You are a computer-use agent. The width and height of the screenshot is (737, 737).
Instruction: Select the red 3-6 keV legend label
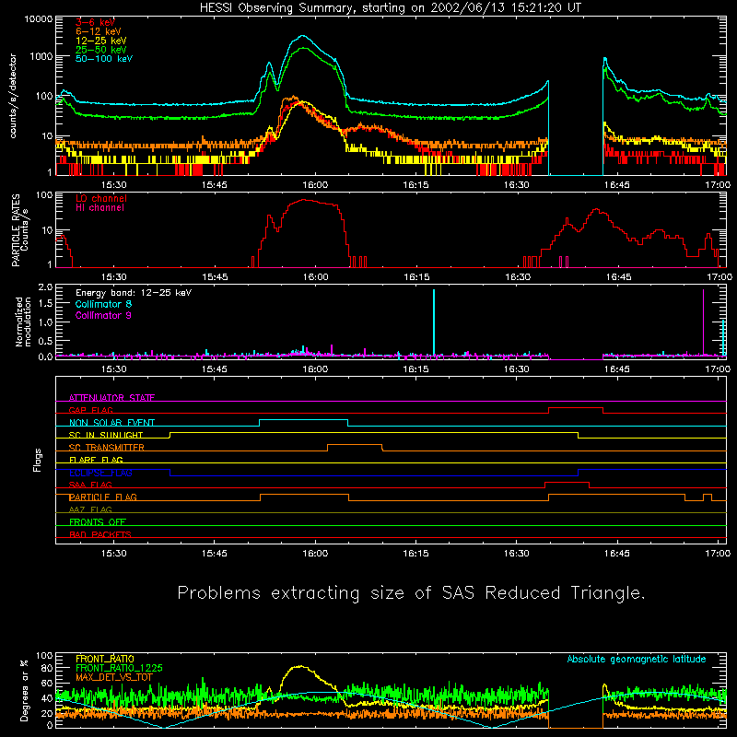[x=95, y=22]
